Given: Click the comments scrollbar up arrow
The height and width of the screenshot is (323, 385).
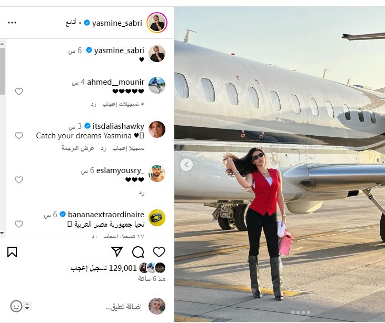Looking at the screenshot, I should point(2,44).
